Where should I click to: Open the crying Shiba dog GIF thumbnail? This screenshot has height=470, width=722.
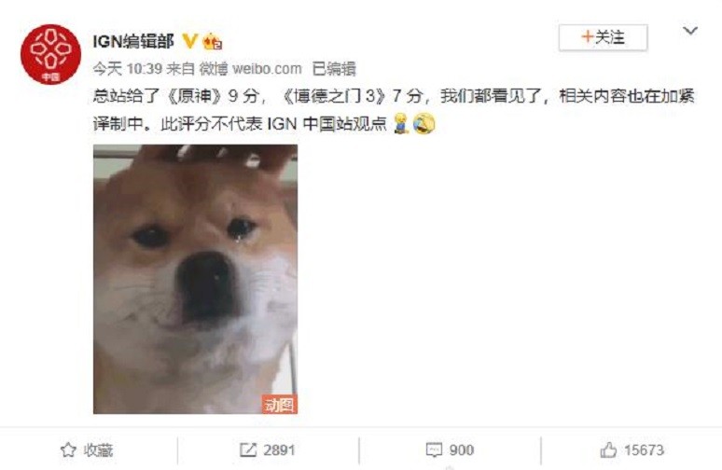pos(195,279)
